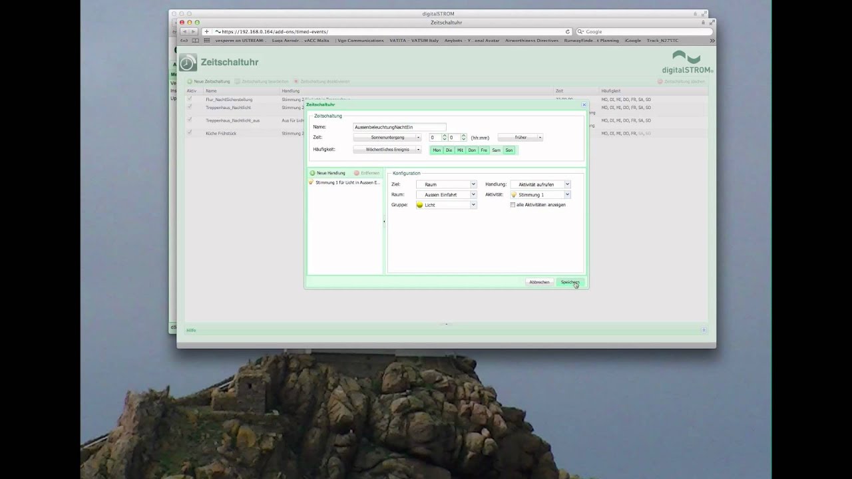Viewport: 852px width, 479px height.
Task: Open the Airworthiness Directives bookmark
Action: (x=532, y=41)
